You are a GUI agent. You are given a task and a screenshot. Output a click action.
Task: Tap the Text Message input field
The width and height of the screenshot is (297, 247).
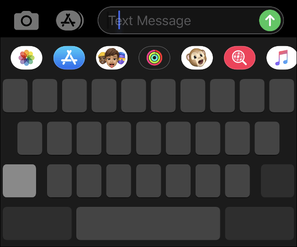coord(178,21)
